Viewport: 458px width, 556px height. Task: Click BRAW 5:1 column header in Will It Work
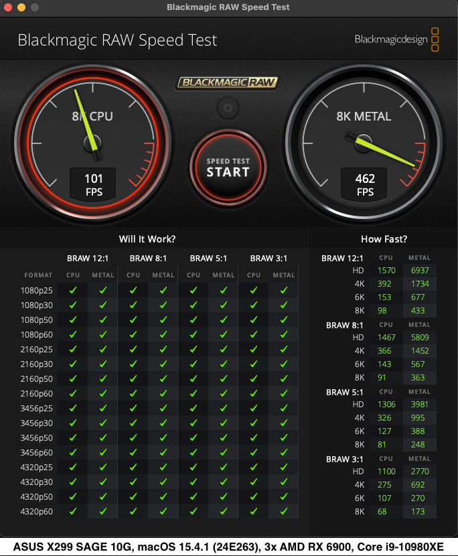click(x=208, y=259)
